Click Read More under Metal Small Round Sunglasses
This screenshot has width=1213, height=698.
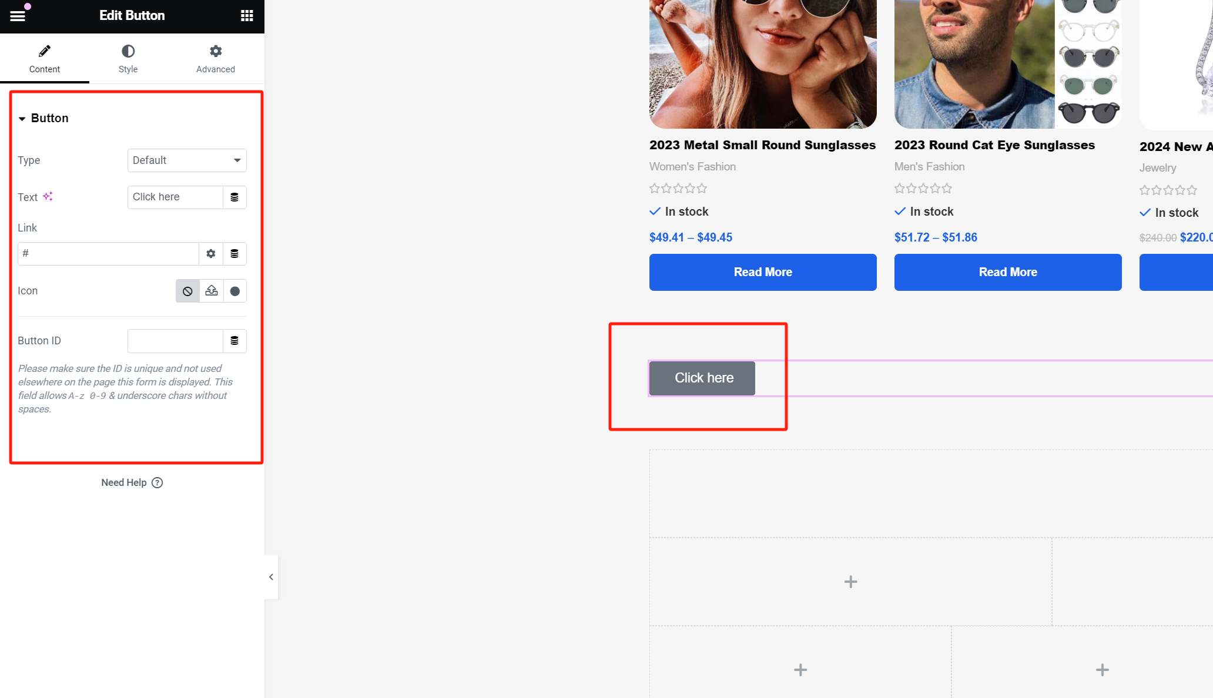click(x=763, y=272)
